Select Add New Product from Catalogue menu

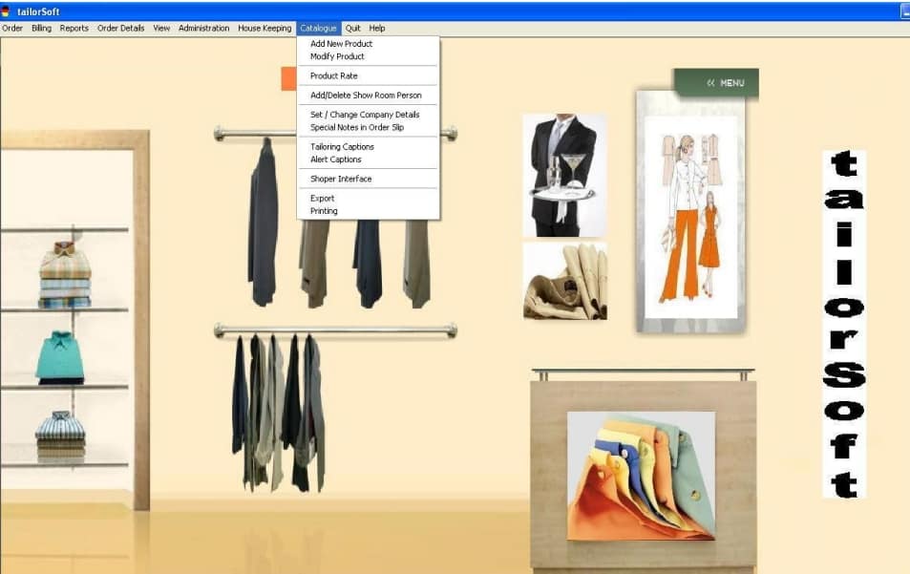(x=341, y=44)
